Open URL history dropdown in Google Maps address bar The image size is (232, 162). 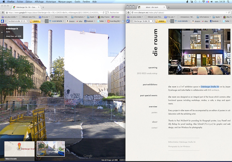[101, 13]
